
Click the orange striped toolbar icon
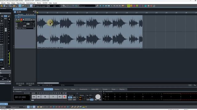point(131,6)
